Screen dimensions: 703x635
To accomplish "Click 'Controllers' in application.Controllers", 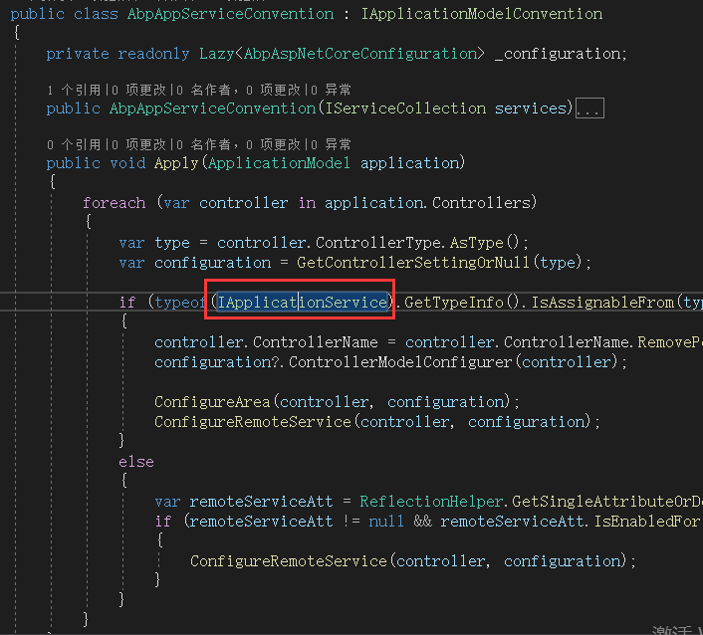I will (482, 203).
